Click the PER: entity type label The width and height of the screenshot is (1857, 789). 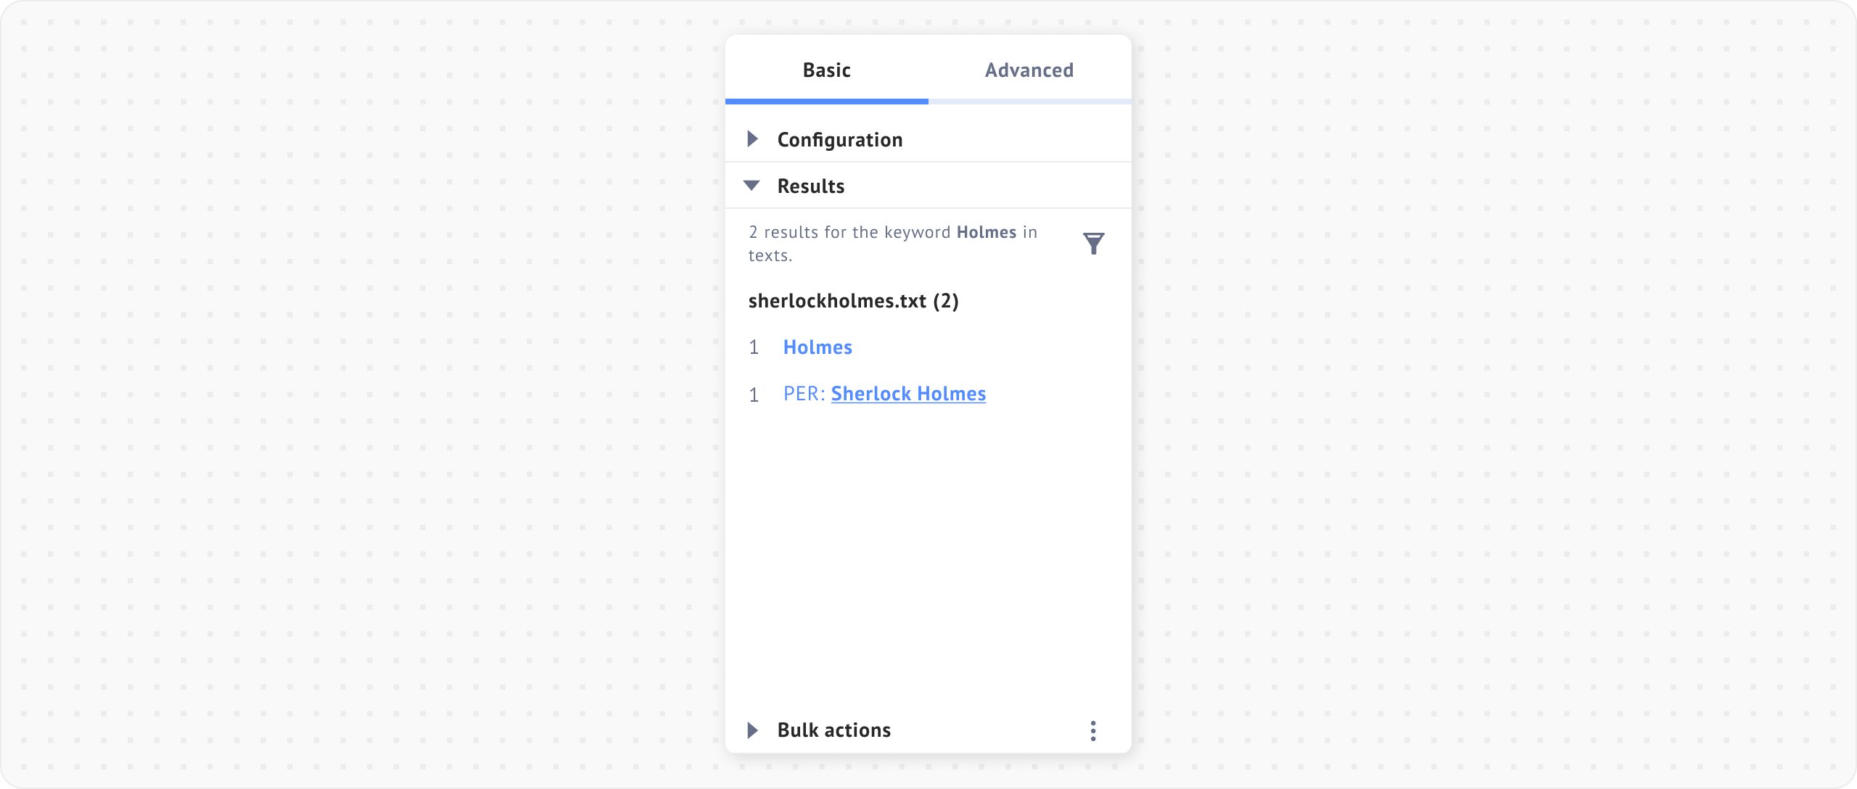(x=804, y=394)
